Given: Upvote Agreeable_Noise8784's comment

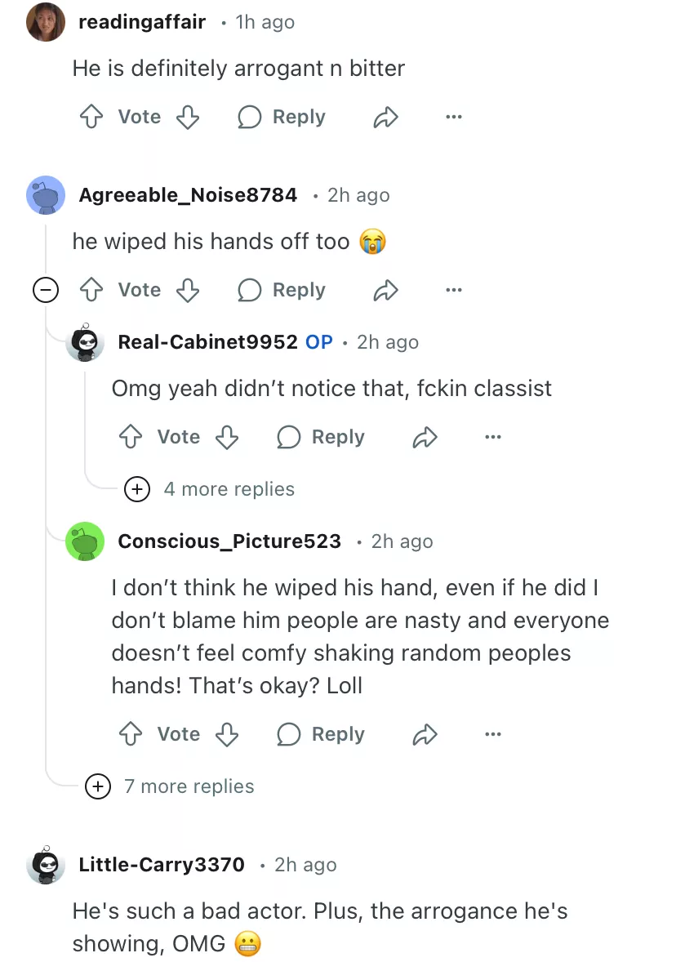Looking at the screenshot, I should [x=90, y=290].
